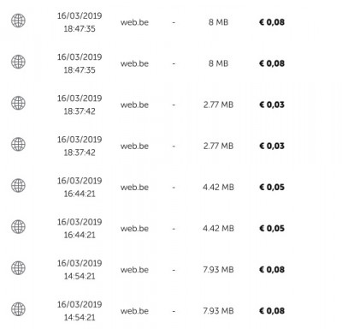
Task: Click web.be in upper 16:44:21 row
Action: 134,188
